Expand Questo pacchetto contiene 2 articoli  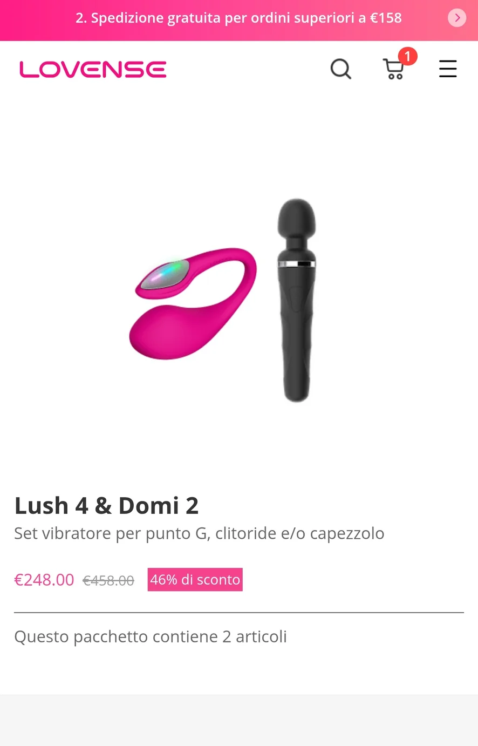[x=151, y=636]
